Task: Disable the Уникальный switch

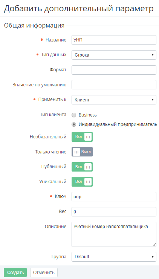Action: point(82,182)
